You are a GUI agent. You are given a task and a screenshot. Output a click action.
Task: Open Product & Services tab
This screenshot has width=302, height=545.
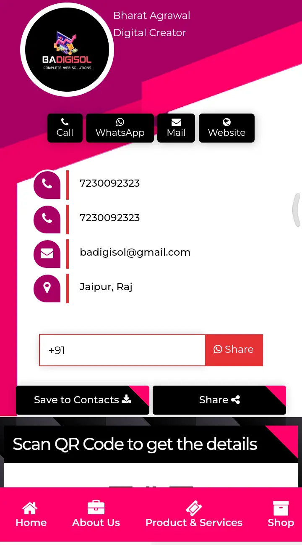(x=194, y=514)
